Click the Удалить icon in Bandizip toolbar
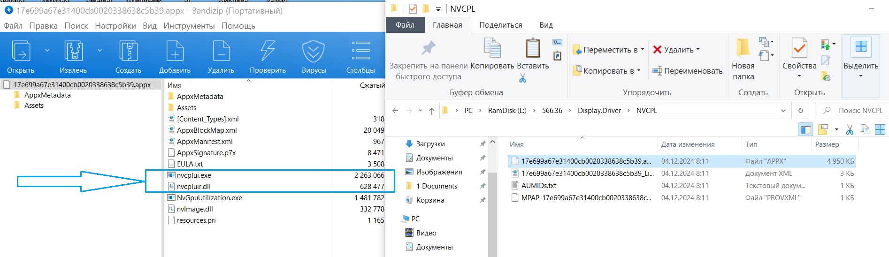The image size is (889, 257). tap(221, 51)
